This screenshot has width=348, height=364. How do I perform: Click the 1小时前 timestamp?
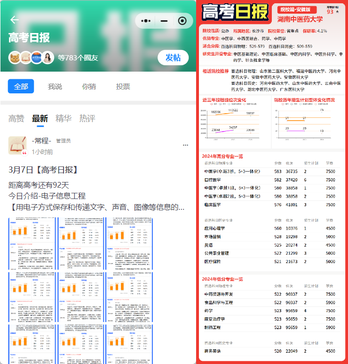[x=42, y=152]
